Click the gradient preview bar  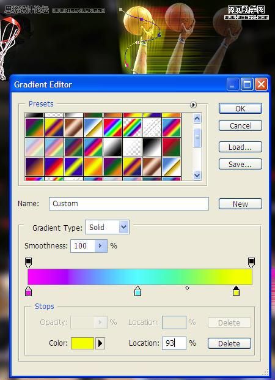click(140, 277)
